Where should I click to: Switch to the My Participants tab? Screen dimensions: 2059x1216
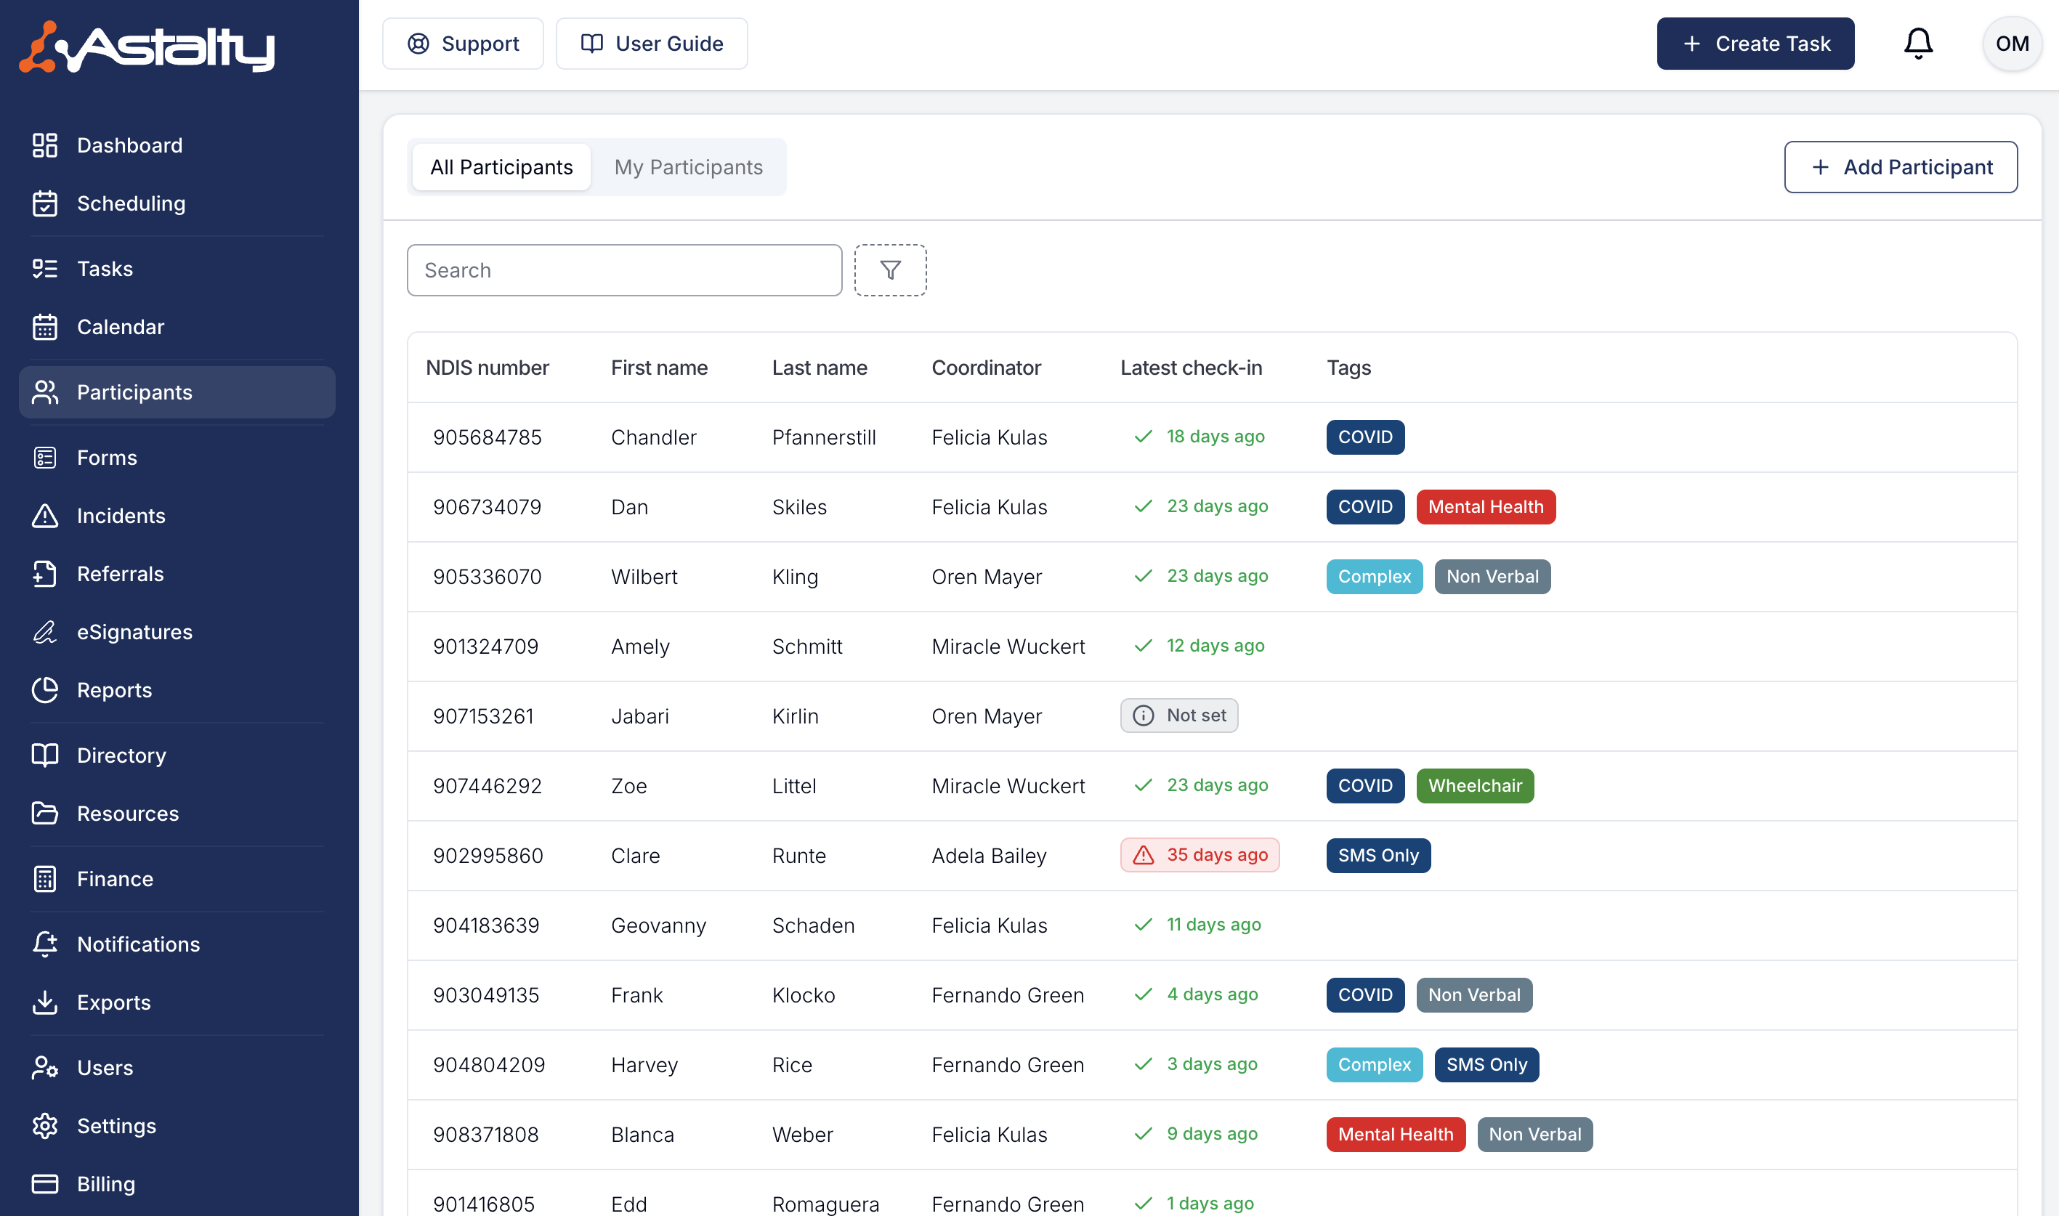688,167
